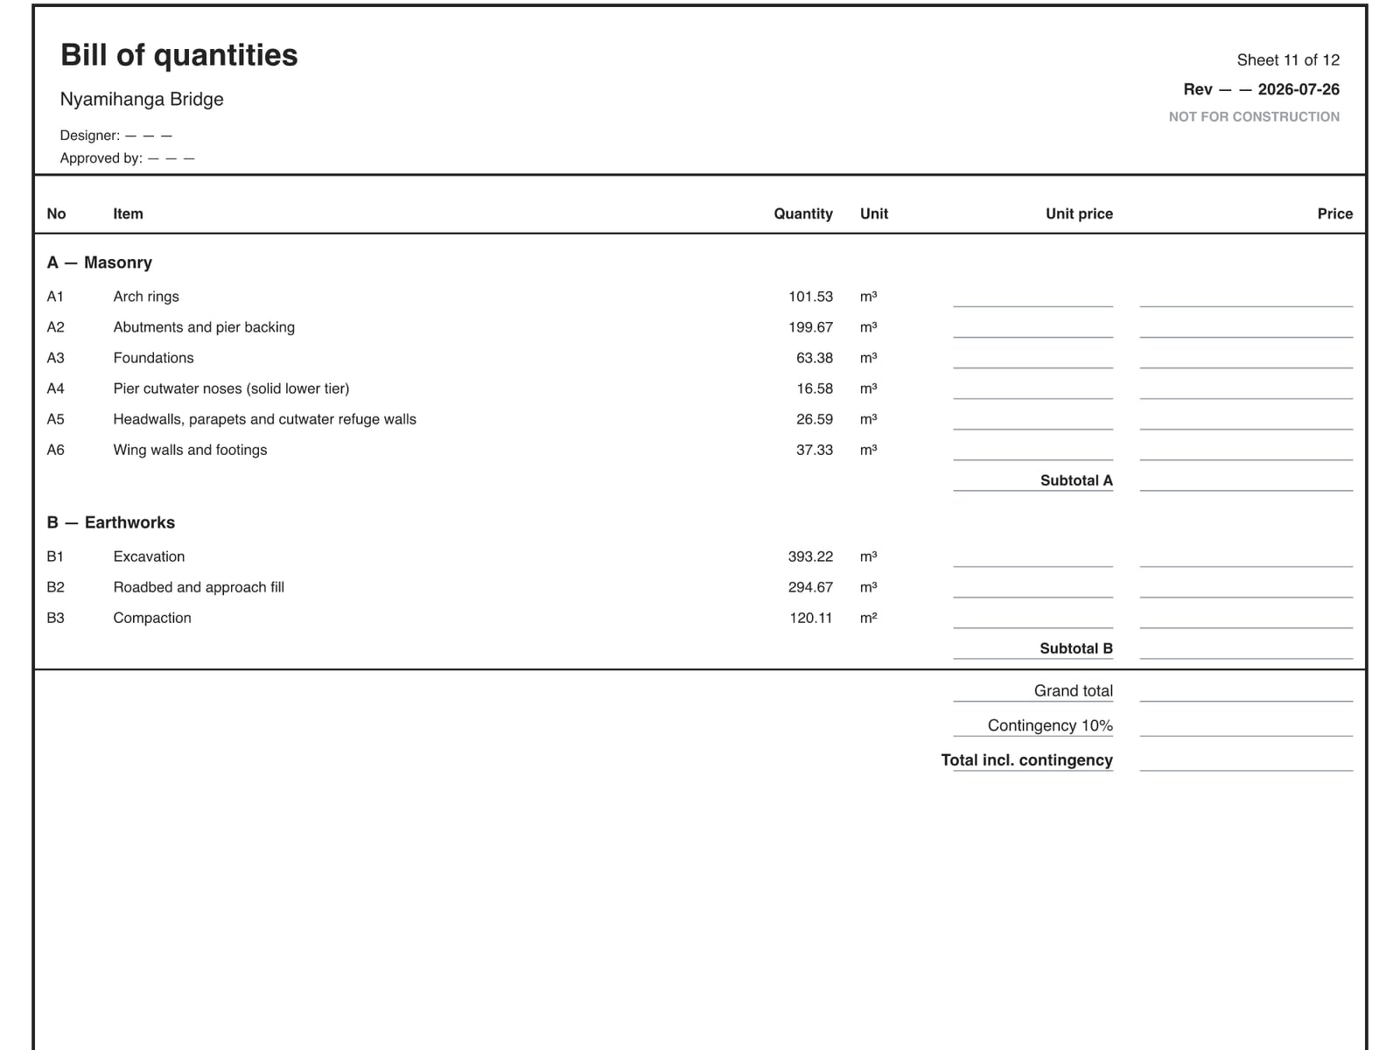Viewport: 1400px width, 1050px height.
Task: Select the 'Excavation' item
Action: [149, 556]
